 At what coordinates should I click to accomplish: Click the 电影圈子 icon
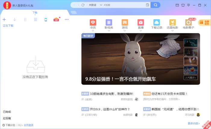pyautogui.click(x=188, y=23)
